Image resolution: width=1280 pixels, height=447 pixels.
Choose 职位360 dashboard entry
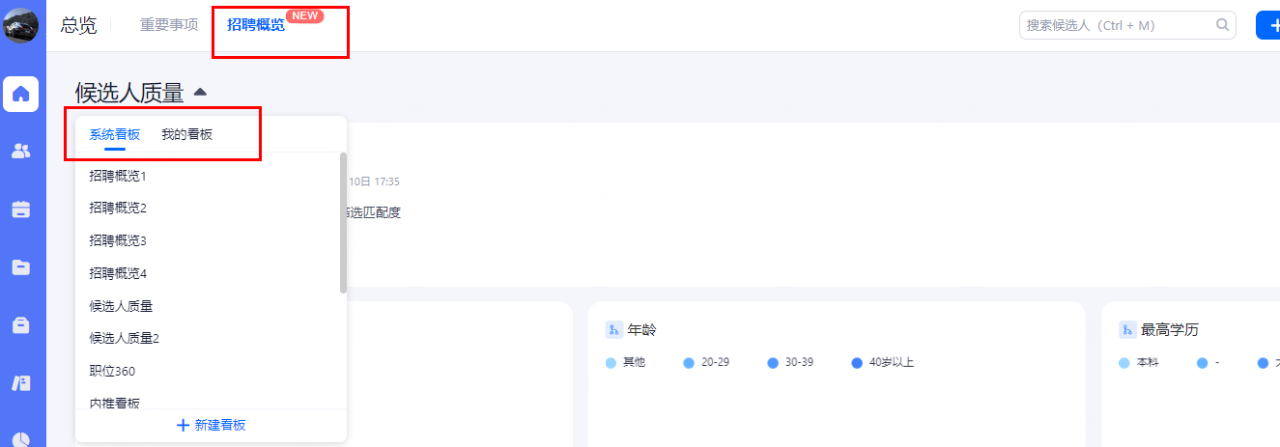(x=112, y=371)
